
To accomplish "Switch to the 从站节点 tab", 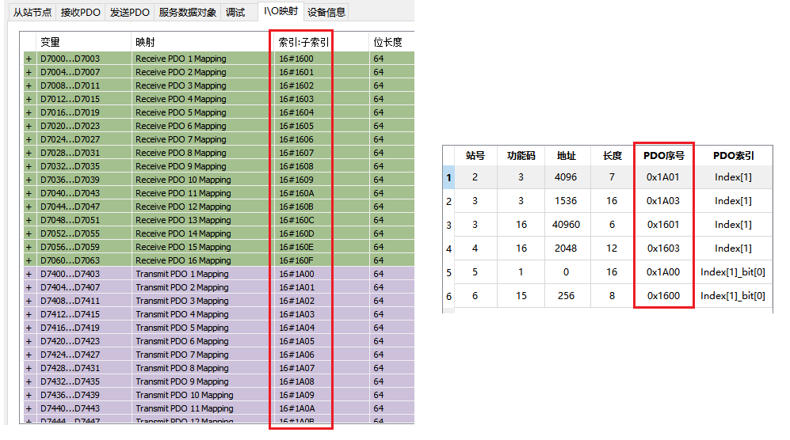I will coord(32,12).
